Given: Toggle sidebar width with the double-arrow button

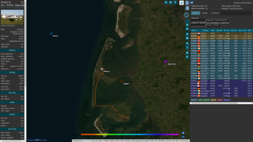Looking at the screenshot, I should (x=192, y=3).
